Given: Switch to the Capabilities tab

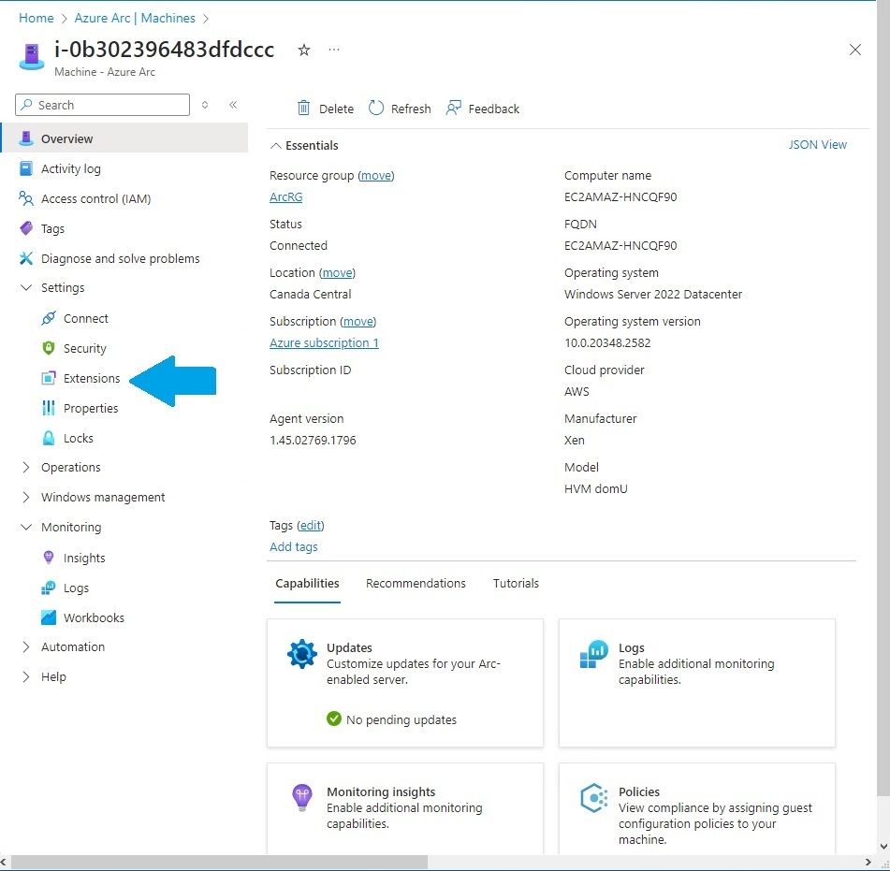Looking at the screenshot, I should [x=307, y=583].
